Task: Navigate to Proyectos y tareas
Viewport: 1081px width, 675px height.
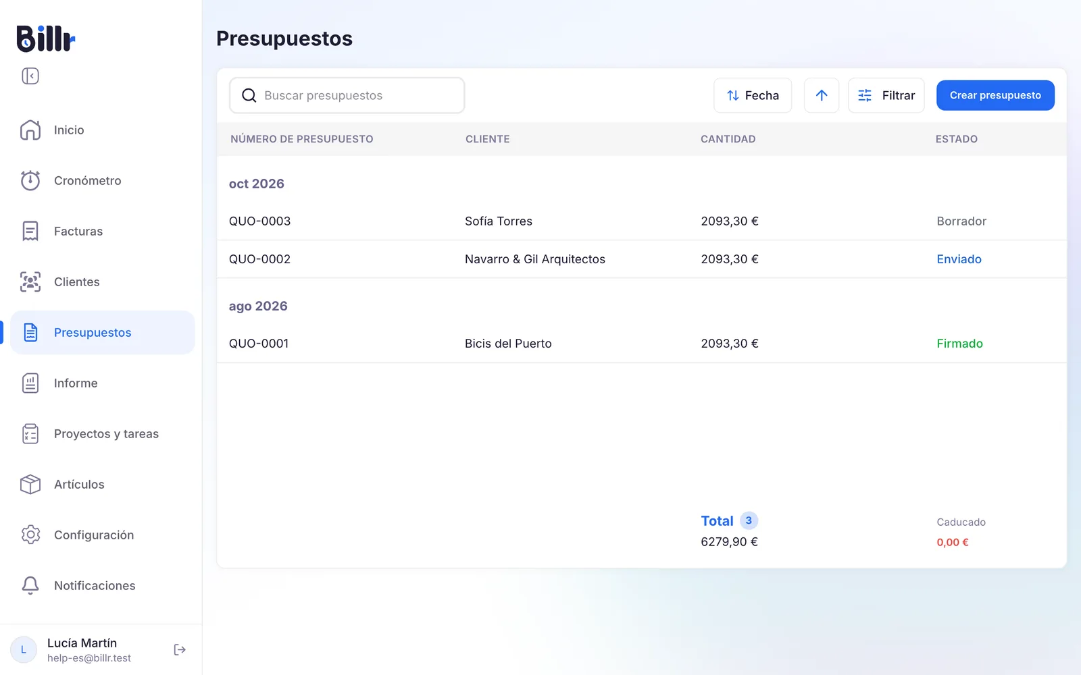Action: point(103,433)
